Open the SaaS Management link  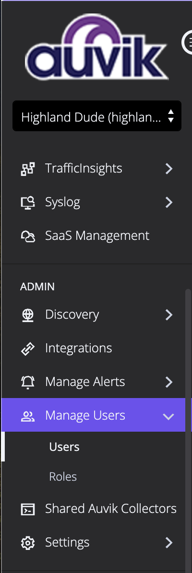click(97, 236)
